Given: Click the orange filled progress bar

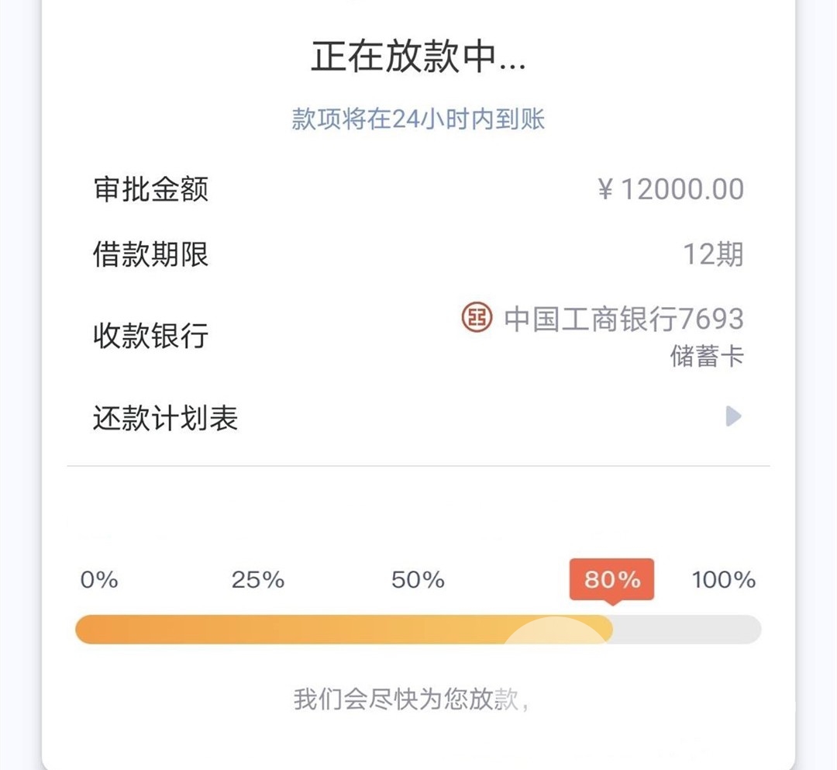Looking at the screenshot, I should point(344,629).
